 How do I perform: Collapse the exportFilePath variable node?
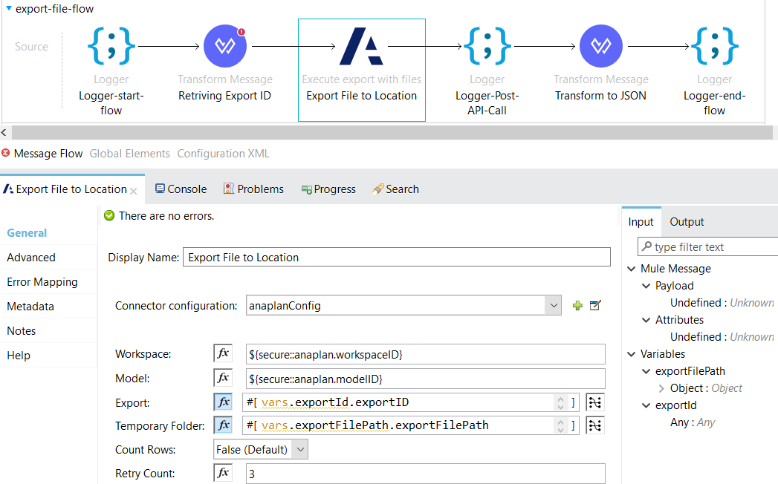pyautogui.click(x=646, y=371)
